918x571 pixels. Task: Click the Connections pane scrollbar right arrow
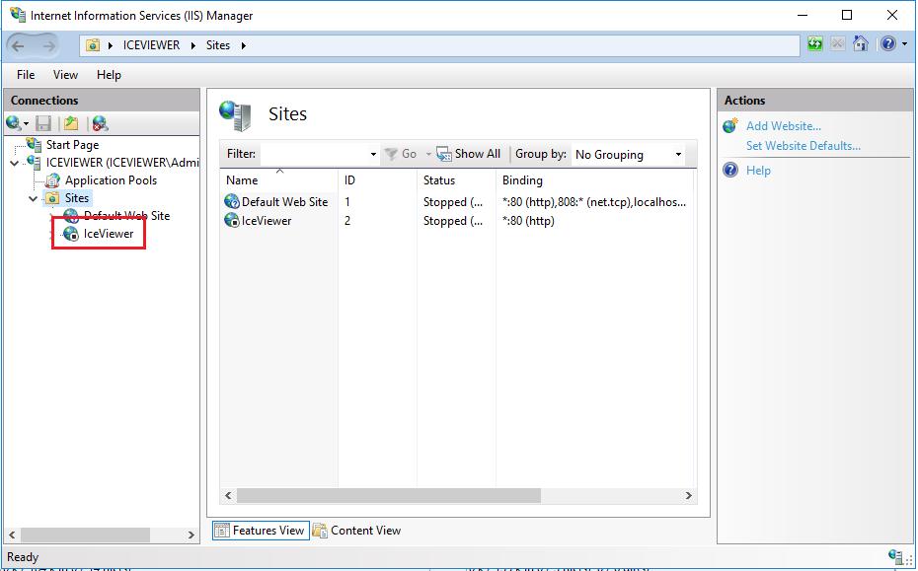point(191,535)
